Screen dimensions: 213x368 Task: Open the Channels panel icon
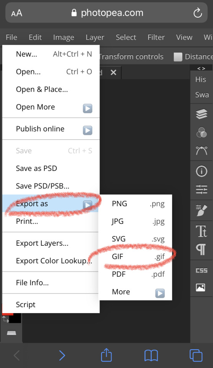(202, 132)
